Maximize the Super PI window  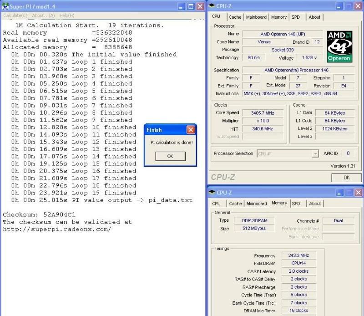click(191, 6)
